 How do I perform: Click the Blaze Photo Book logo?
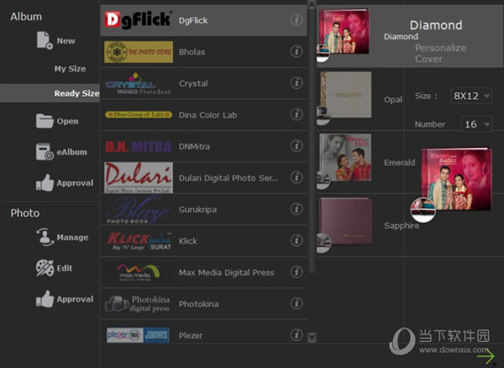[x=139, y=209]
